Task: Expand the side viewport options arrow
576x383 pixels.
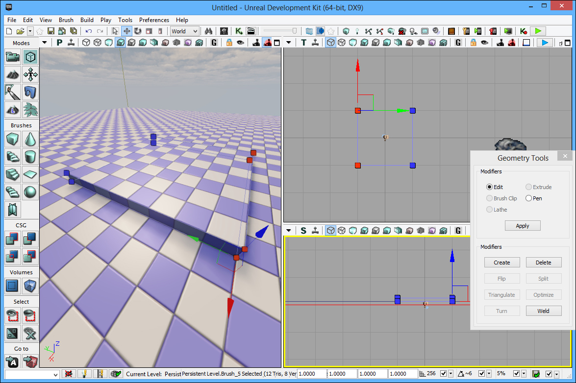Action: (x=289, y=230)
